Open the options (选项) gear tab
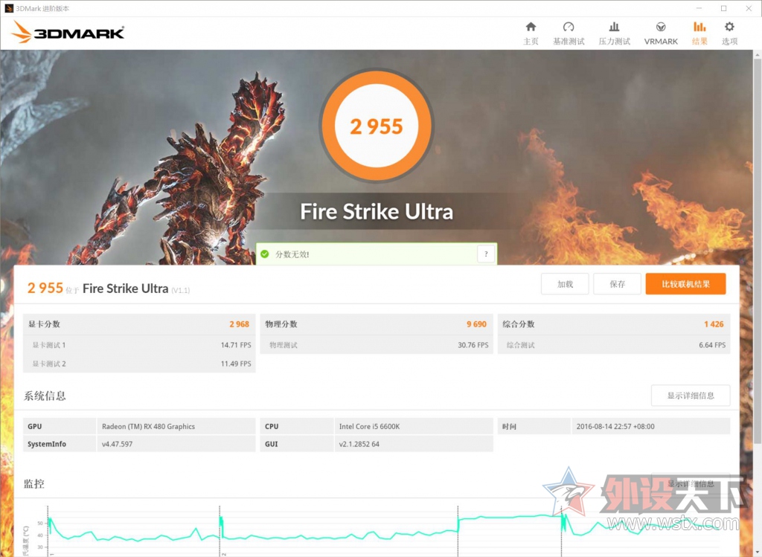 click(729, 33)
